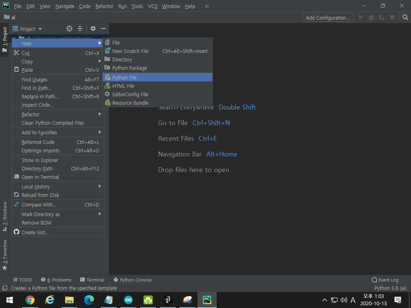Open Project panel settings gear
The width and height of the screenshot is (411, 308).
93,28
